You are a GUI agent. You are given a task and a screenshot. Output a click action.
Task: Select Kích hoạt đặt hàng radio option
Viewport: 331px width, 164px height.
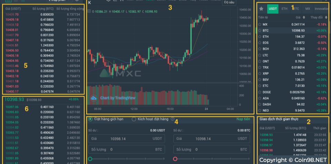pos(134,119)
